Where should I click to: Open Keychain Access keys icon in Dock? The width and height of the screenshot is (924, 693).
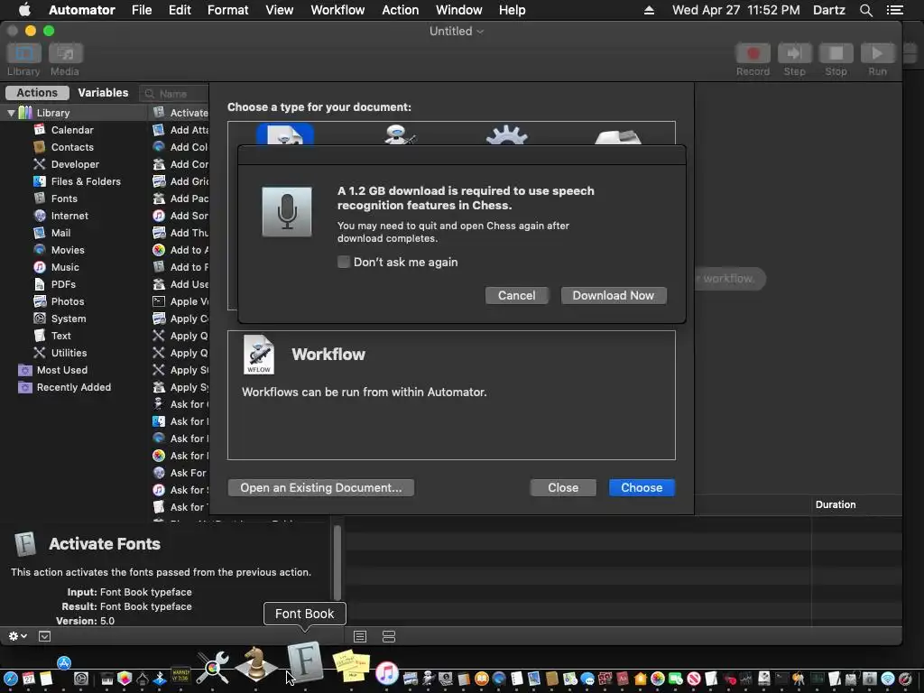[799, 679]
